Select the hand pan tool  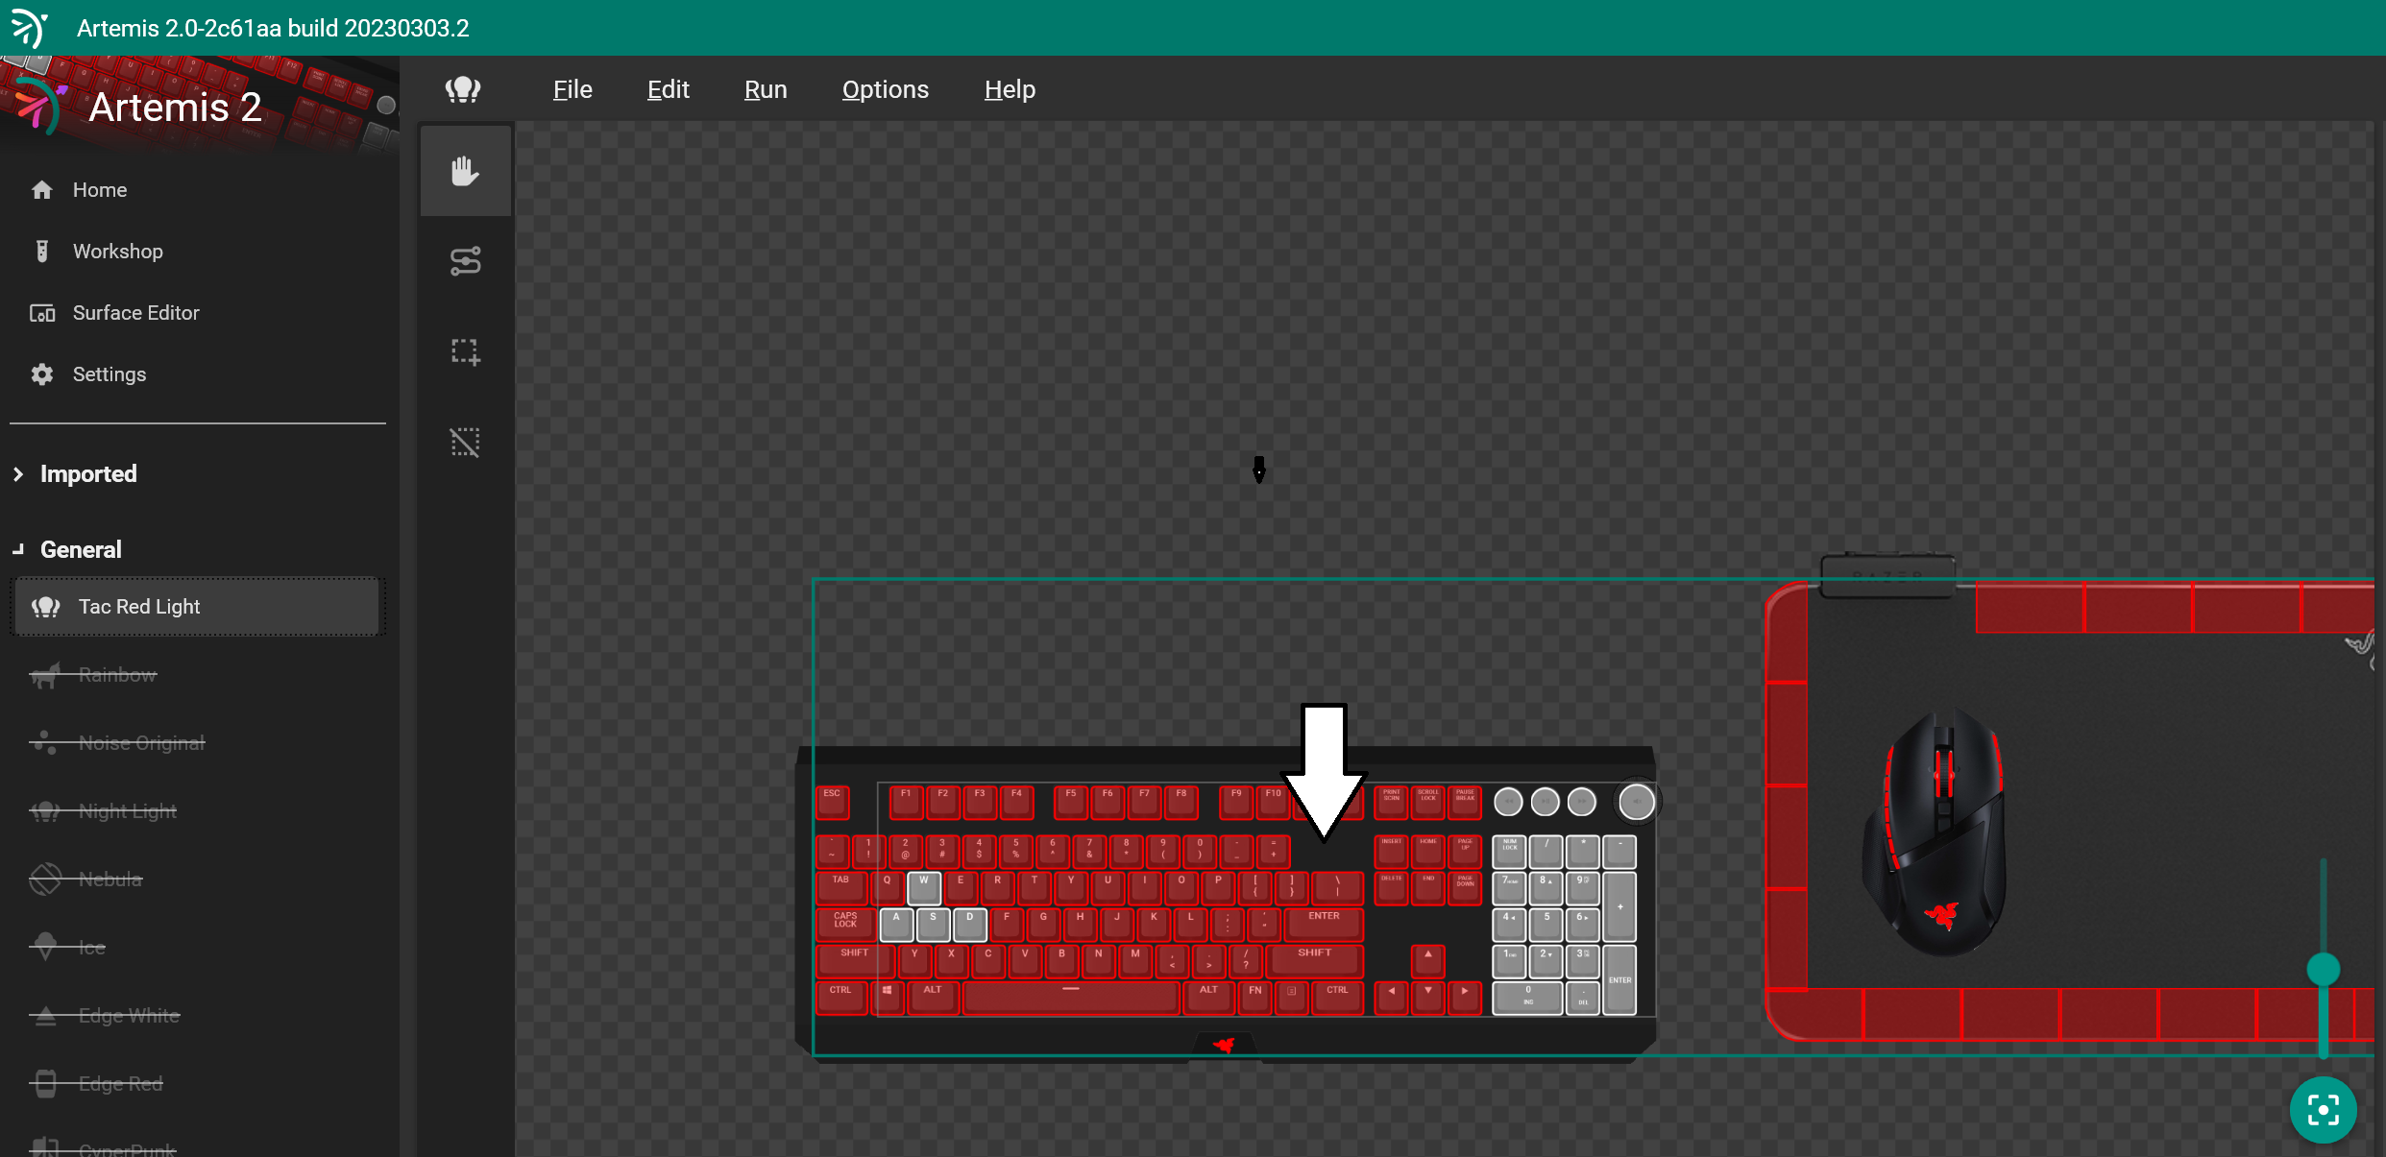(465, 172)
